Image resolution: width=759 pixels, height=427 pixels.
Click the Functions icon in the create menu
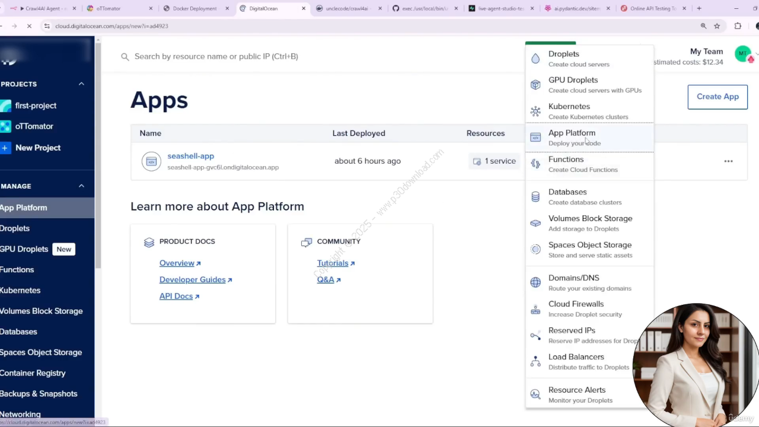click(535, 164)
